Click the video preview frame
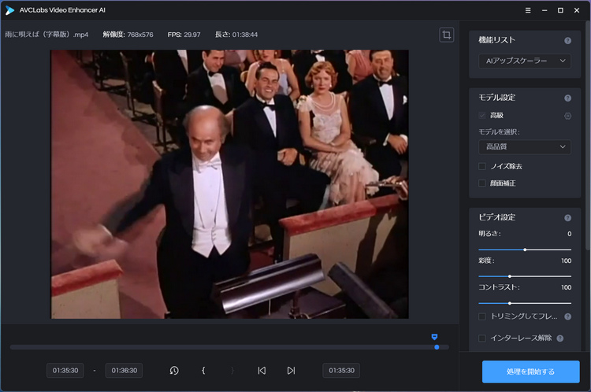 [229, 184]
